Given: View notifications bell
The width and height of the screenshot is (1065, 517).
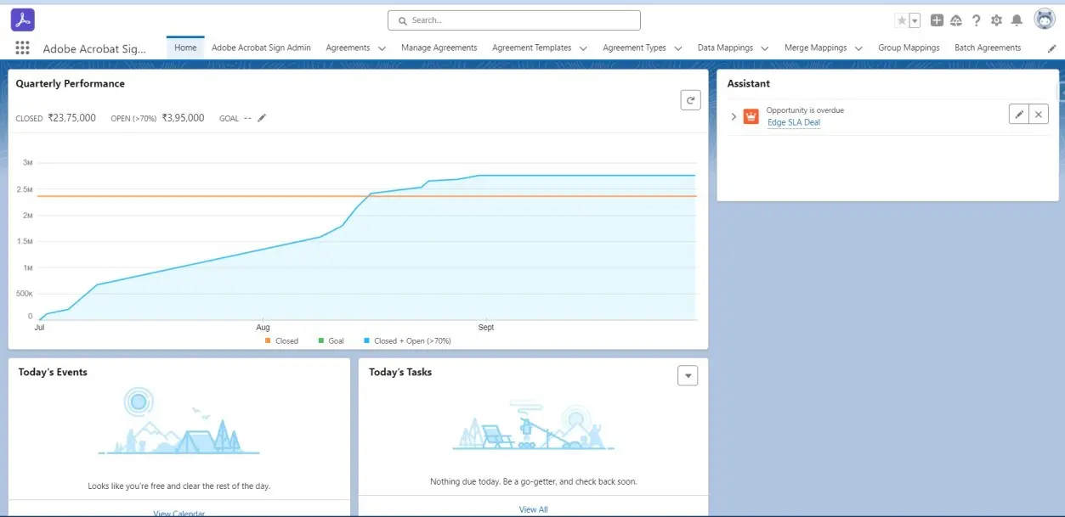Looking at the screenshot, I should pos(1017,20).
